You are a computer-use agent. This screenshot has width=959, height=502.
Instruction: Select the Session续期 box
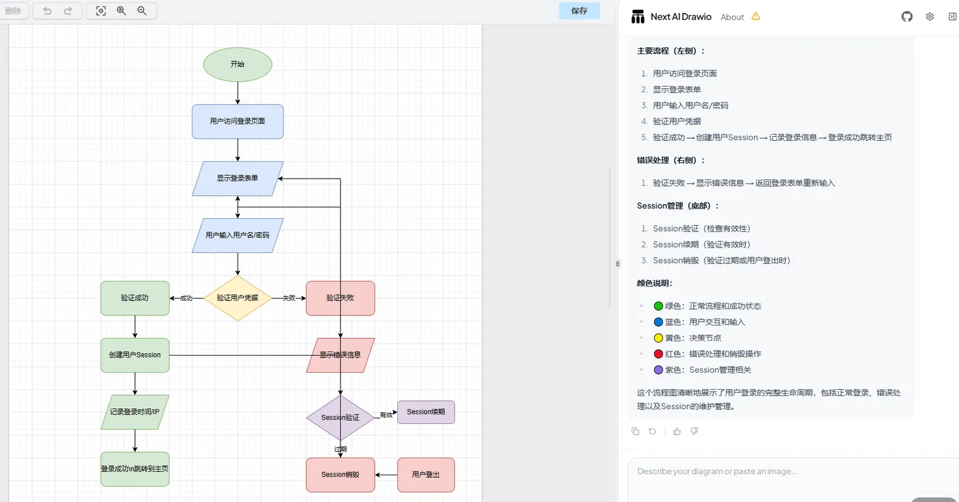(426, 412)
